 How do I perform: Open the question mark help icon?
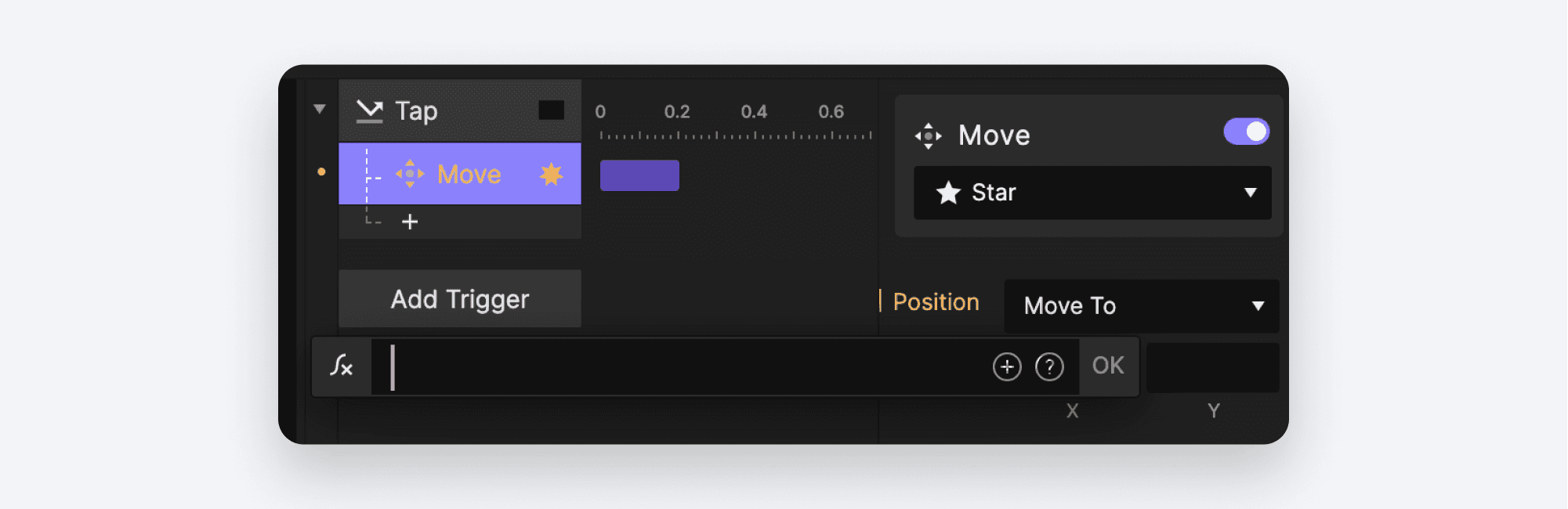1050,366
